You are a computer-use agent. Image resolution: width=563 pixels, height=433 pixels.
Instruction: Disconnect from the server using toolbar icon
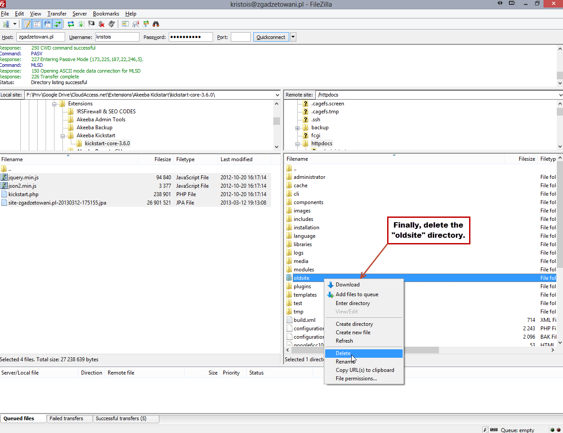click(x=102, y=24)
